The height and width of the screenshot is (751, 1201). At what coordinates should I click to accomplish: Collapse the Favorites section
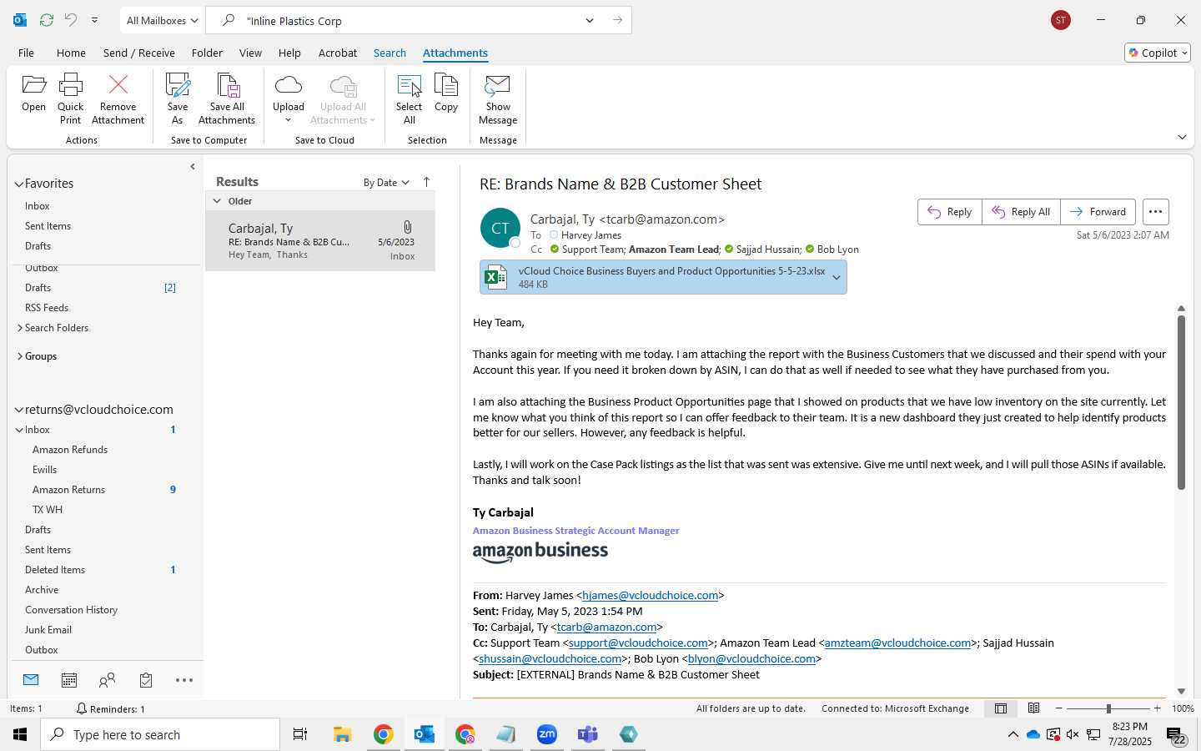(x=18, y=184)
